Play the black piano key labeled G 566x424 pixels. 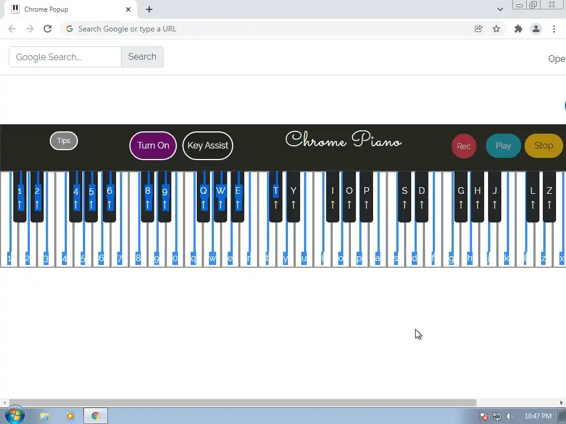point(461,197)
